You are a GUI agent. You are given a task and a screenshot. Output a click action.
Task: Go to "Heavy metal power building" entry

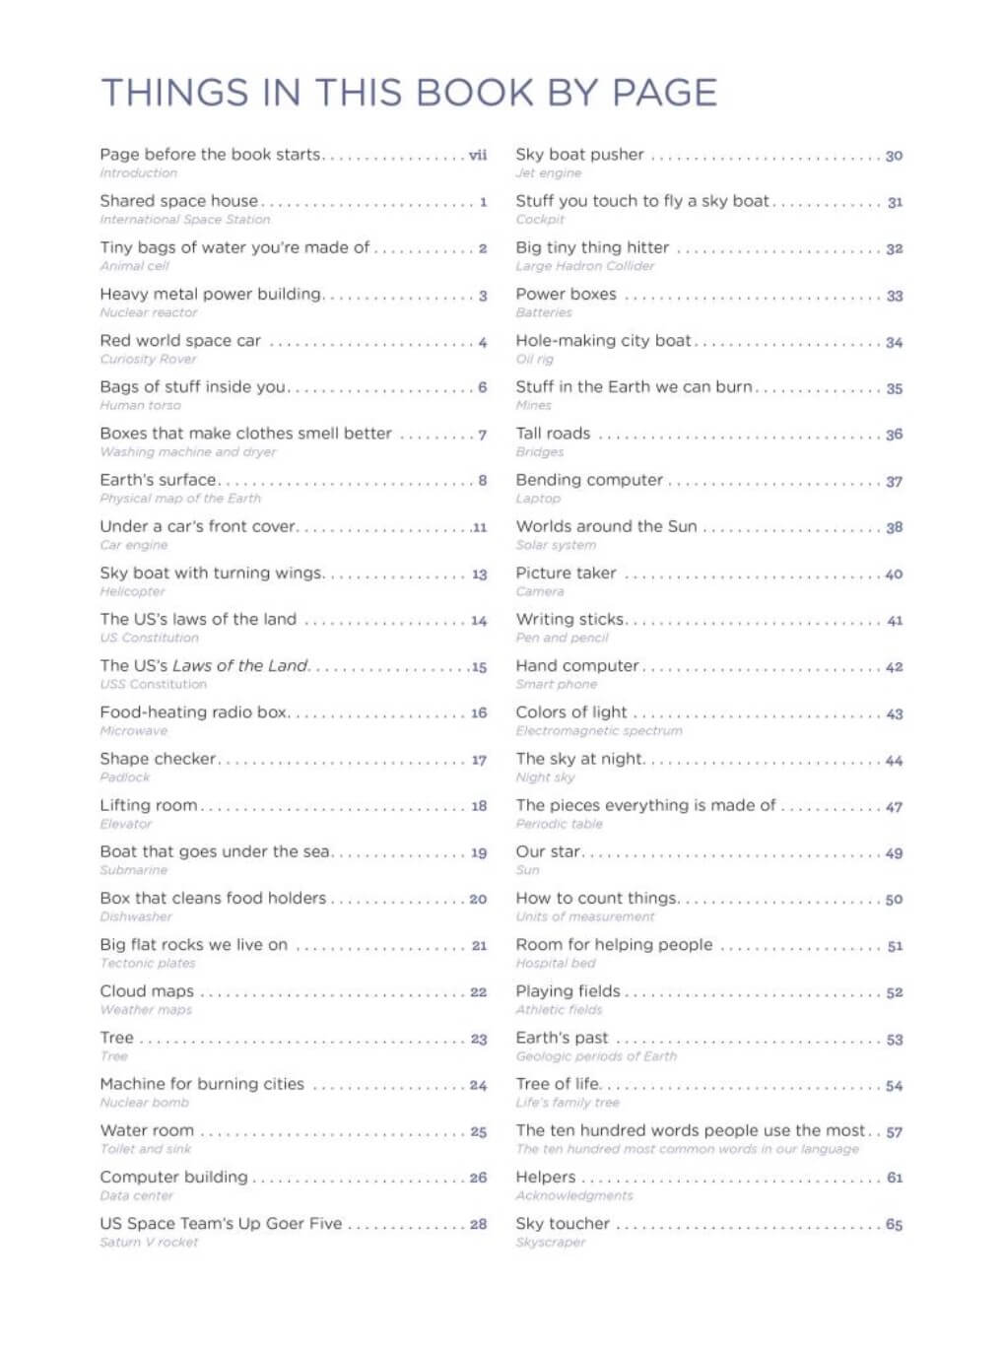211,294
